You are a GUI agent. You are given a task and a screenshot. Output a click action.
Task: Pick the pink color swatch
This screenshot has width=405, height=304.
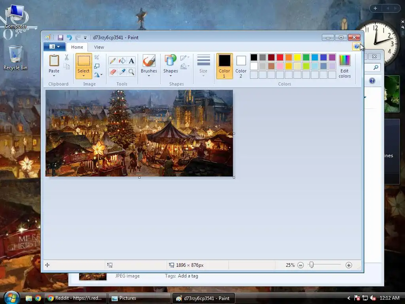pos(280,66)
